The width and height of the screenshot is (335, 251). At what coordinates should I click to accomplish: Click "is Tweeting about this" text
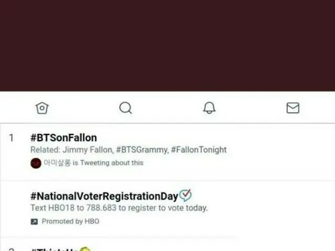click(x=108, y=163)
